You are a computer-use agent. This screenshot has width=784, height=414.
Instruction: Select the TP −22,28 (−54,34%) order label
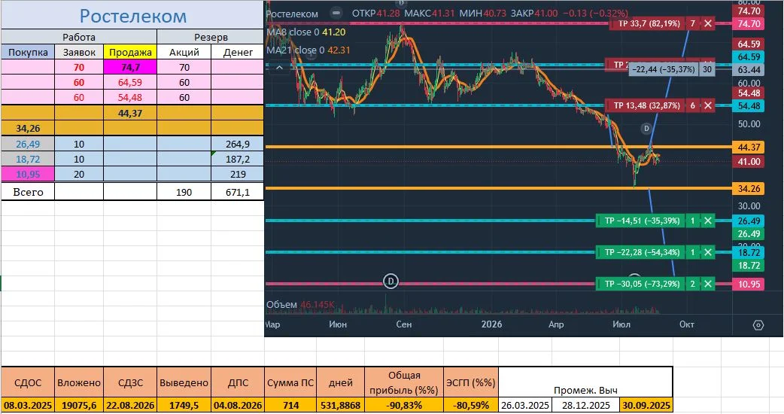click(x=642, y=252)
